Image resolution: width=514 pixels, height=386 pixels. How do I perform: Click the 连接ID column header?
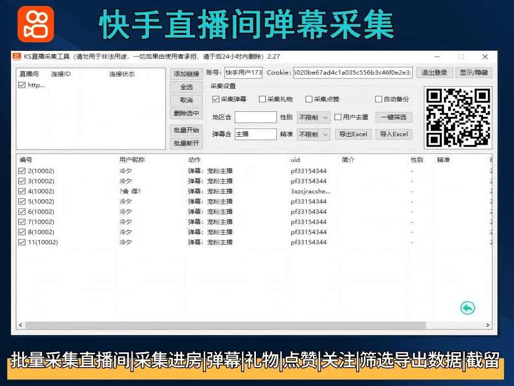pyautogui.click(x=61, y=74)
